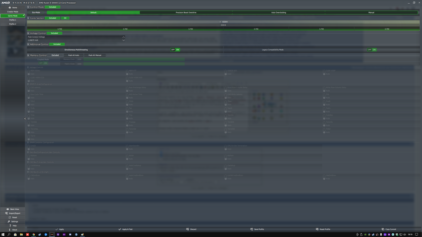Expand the CCD 0 group
This screenshot has width=422, height=237.
220,22
